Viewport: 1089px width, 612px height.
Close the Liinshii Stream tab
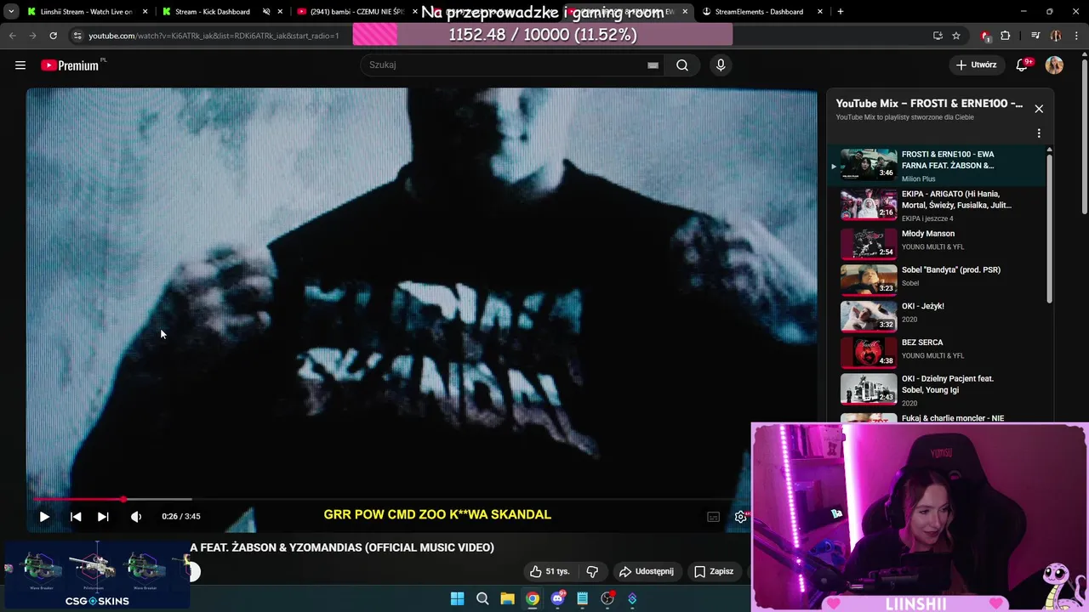point(145,12)
